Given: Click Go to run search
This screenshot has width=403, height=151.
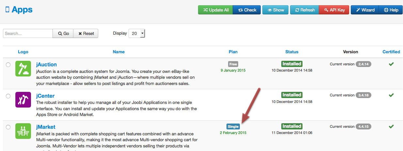Looking at the screenshot, I should pos(63,33).
